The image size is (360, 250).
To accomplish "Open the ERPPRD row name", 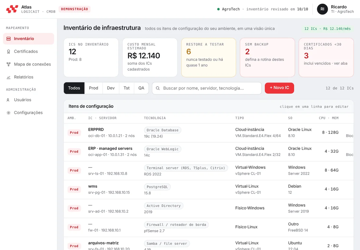I will point(96,130).
